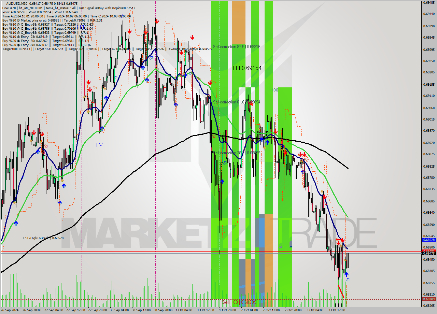The image size is (437, 314).
Task: Click the blue 0.68528 price tag on axis
Action: [429, 240]
